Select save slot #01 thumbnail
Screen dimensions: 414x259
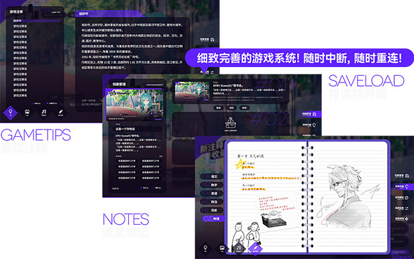coord(192,91)
